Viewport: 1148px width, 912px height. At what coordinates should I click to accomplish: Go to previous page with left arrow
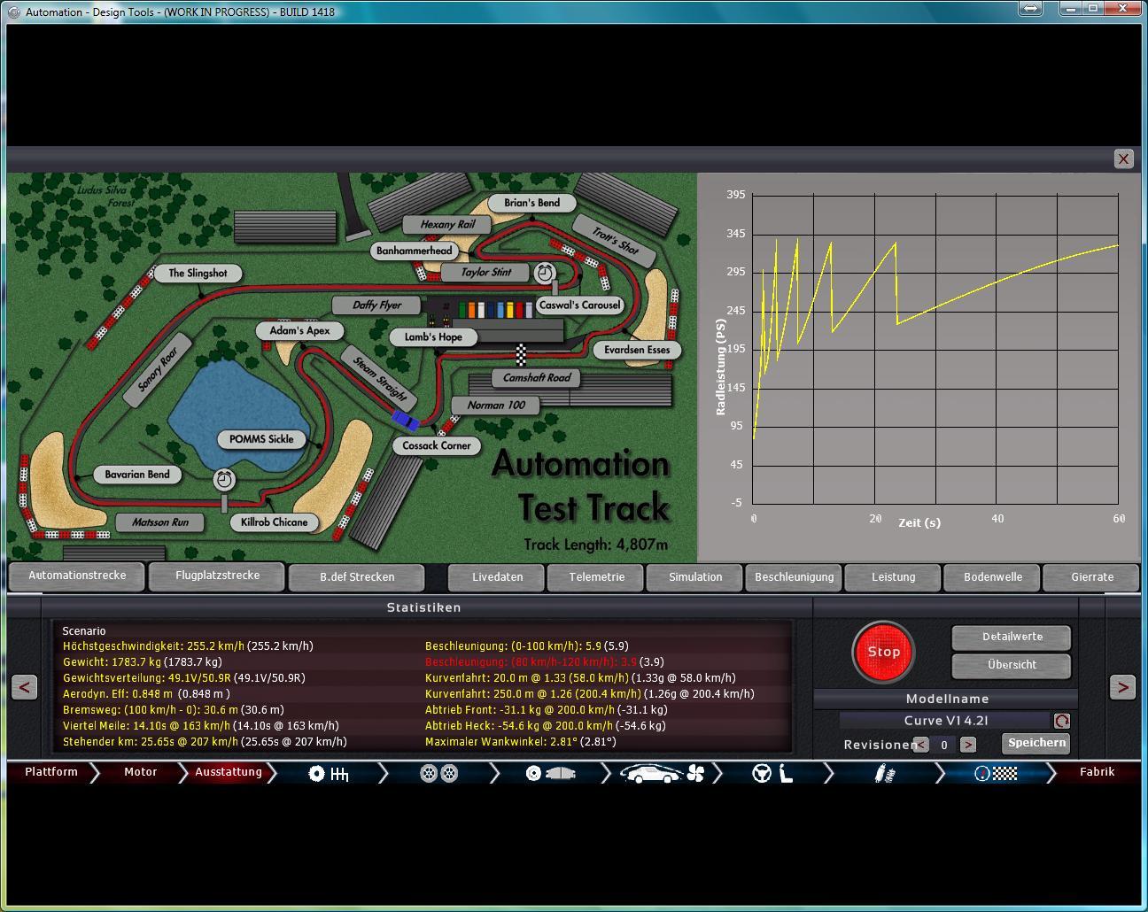click(x=25, y=686)
